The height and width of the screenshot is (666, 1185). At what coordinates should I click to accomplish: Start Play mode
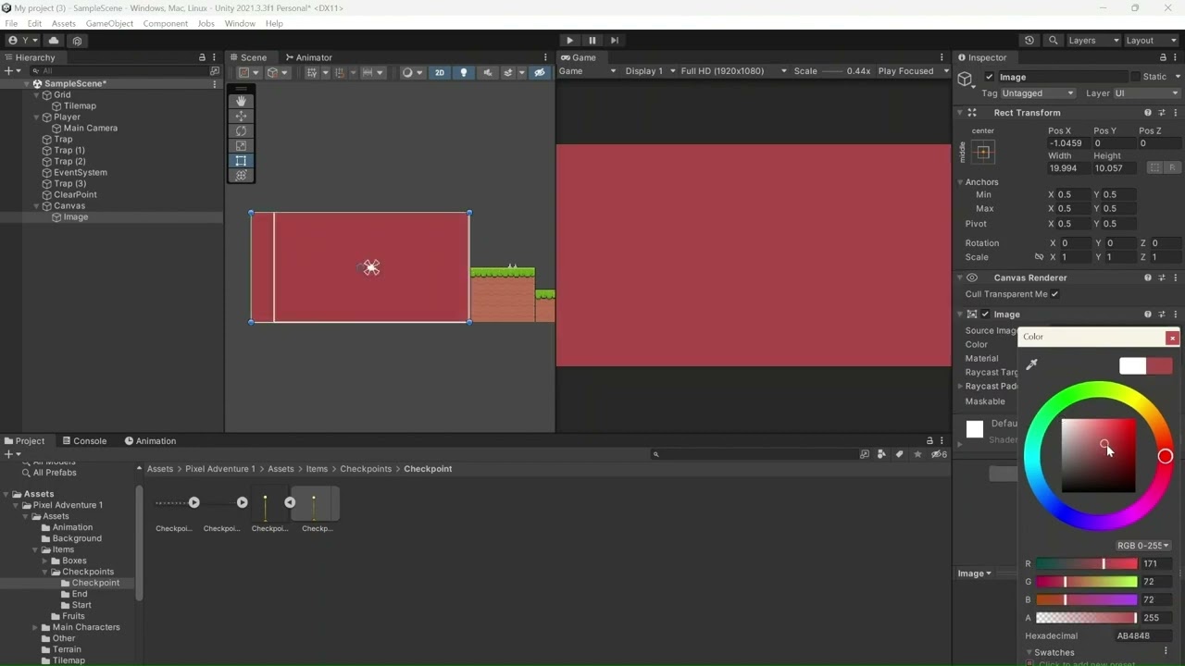(x=569, y=40)
